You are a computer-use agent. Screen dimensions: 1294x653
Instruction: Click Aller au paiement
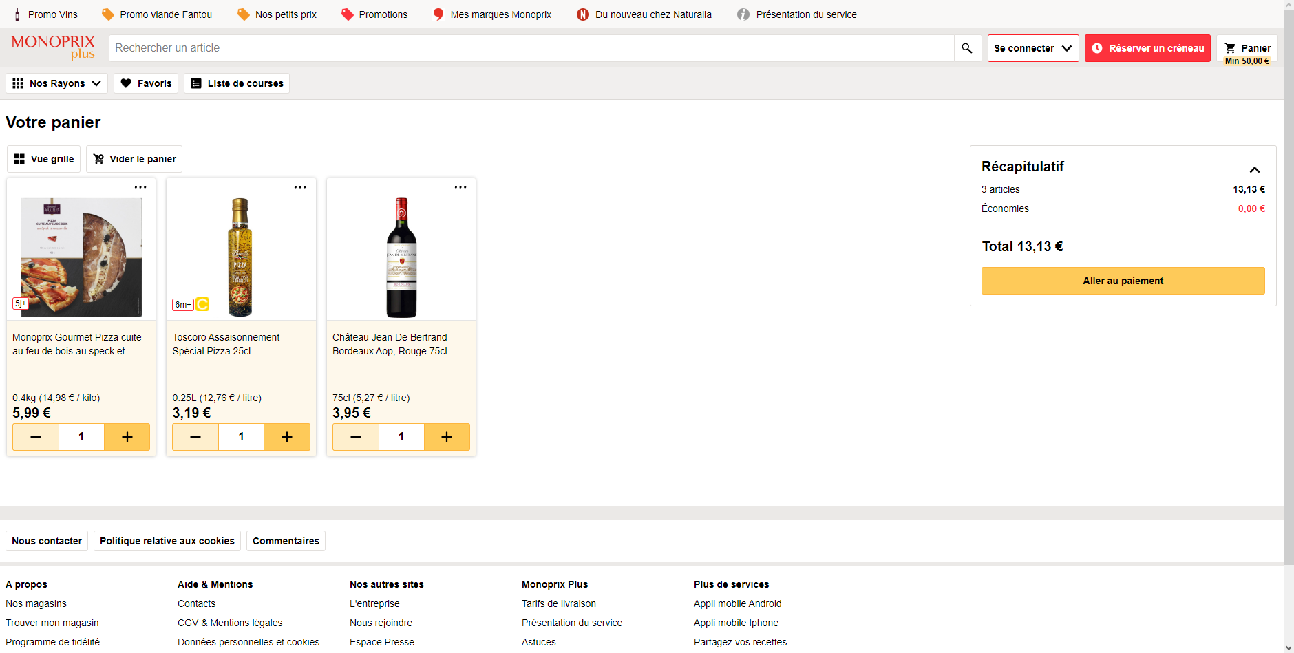pyautogui.click(x=1123, y=281)
